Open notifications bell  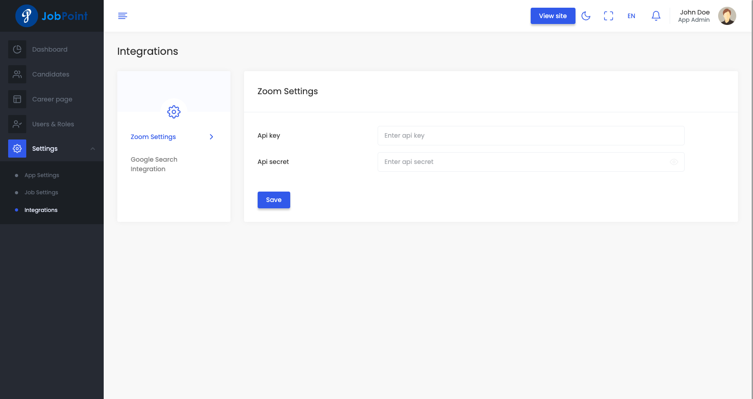(x=656, y=16)
